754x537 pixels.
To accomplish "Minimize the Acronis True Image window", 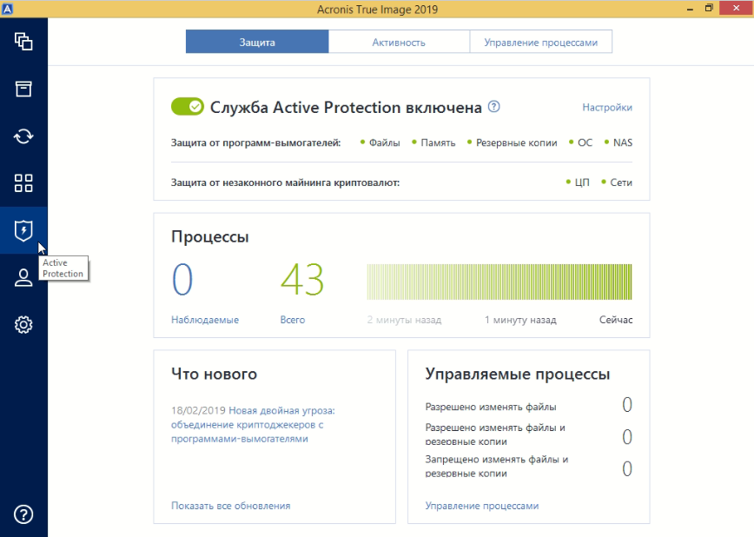I will tap(690, 9).
